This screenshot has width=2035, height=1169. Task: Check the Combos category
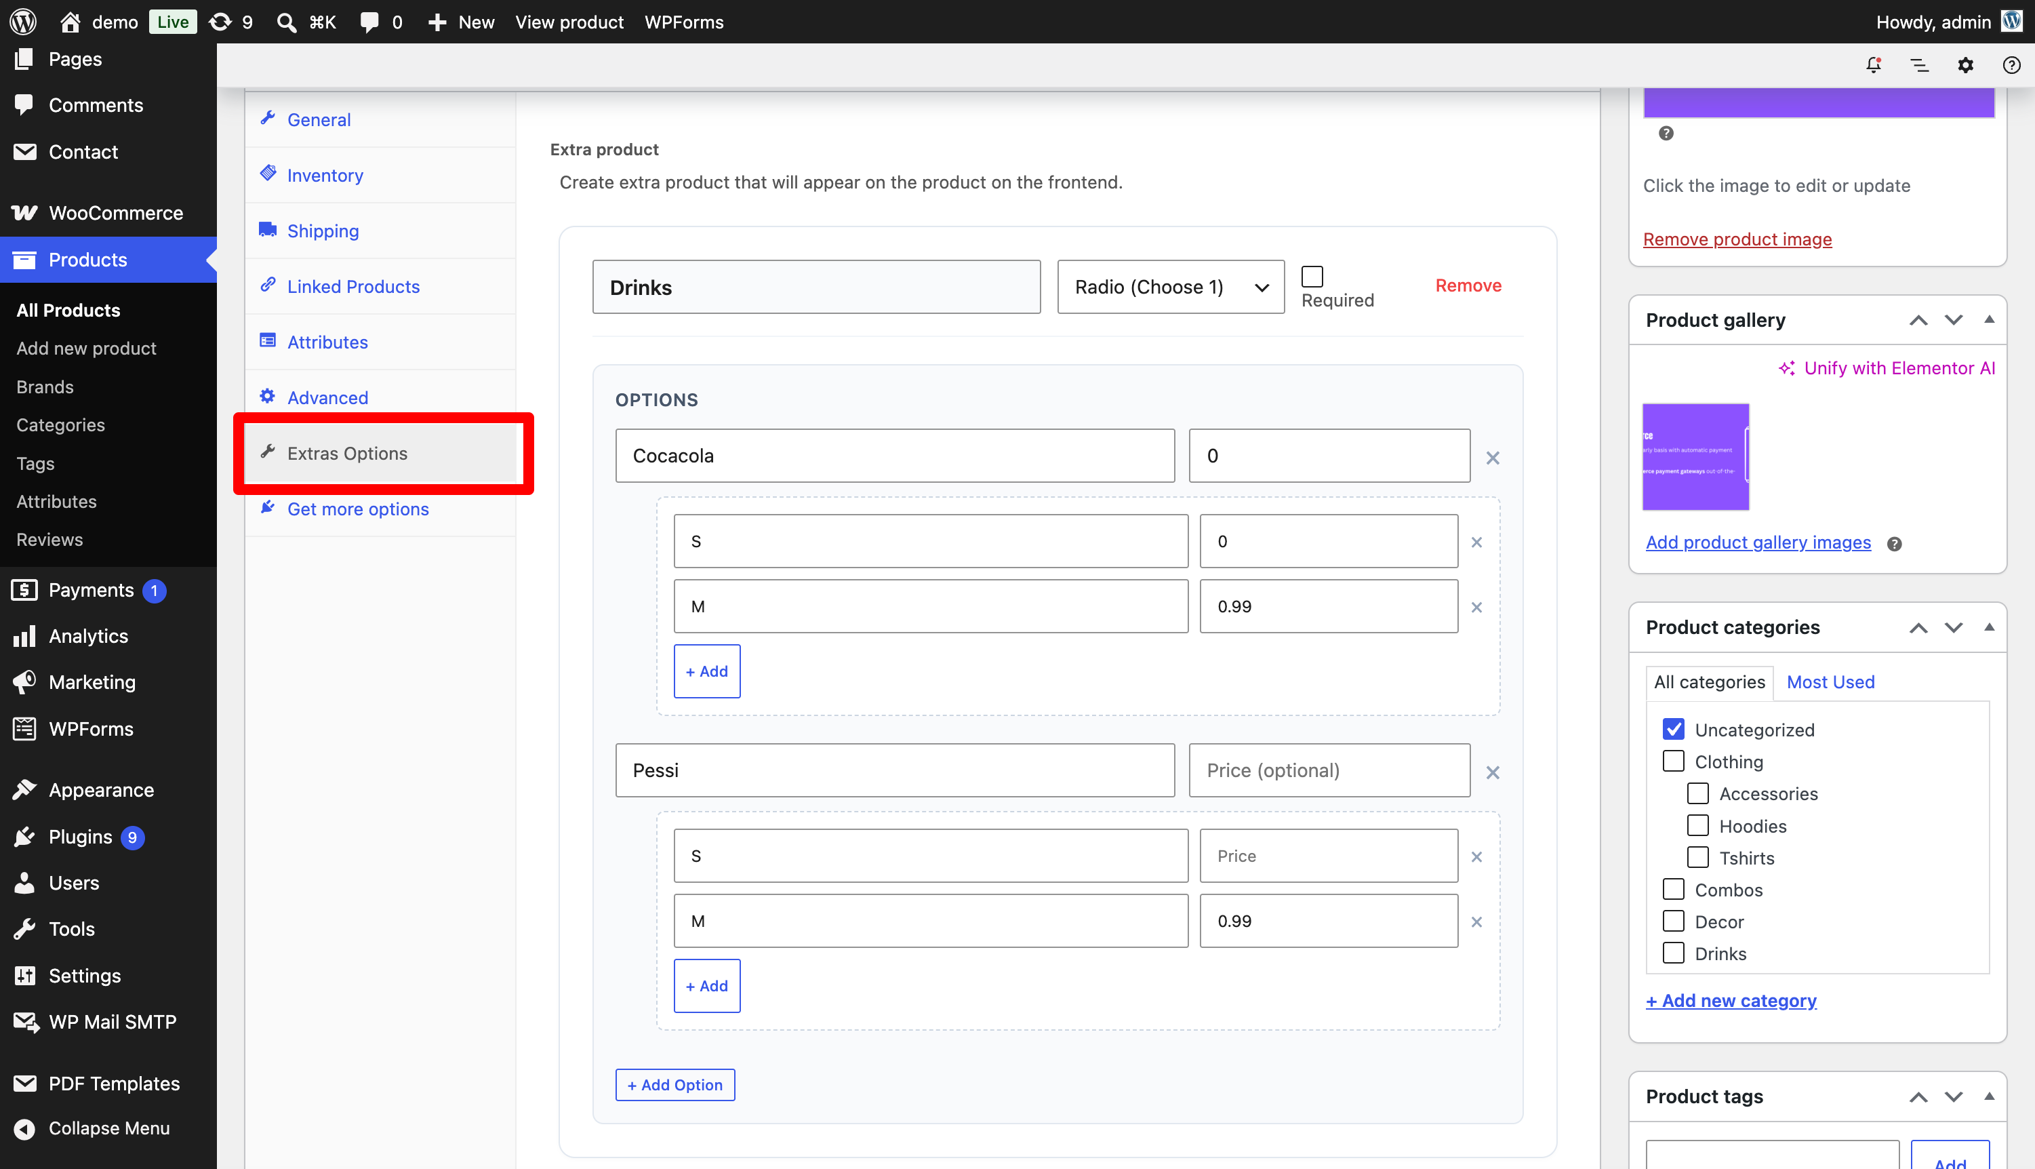point(1673,889)
